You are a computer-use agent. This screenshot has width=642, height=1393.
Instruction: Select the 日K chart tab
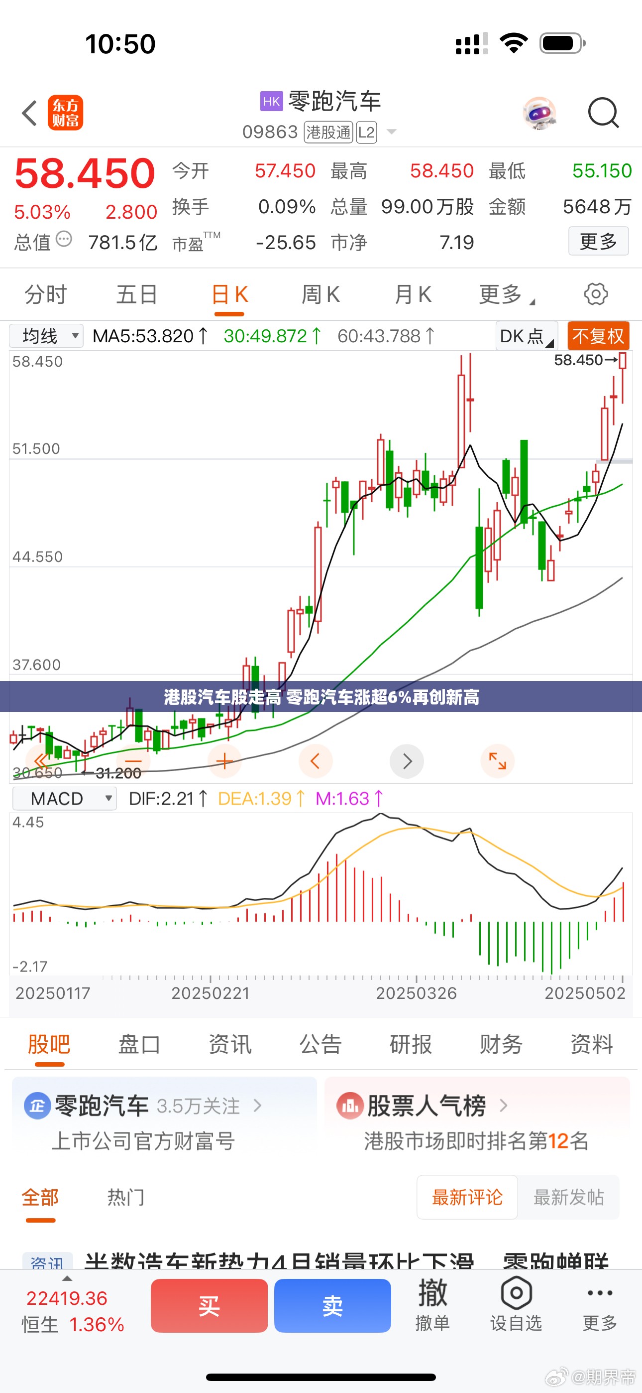[x=229, y=295]
